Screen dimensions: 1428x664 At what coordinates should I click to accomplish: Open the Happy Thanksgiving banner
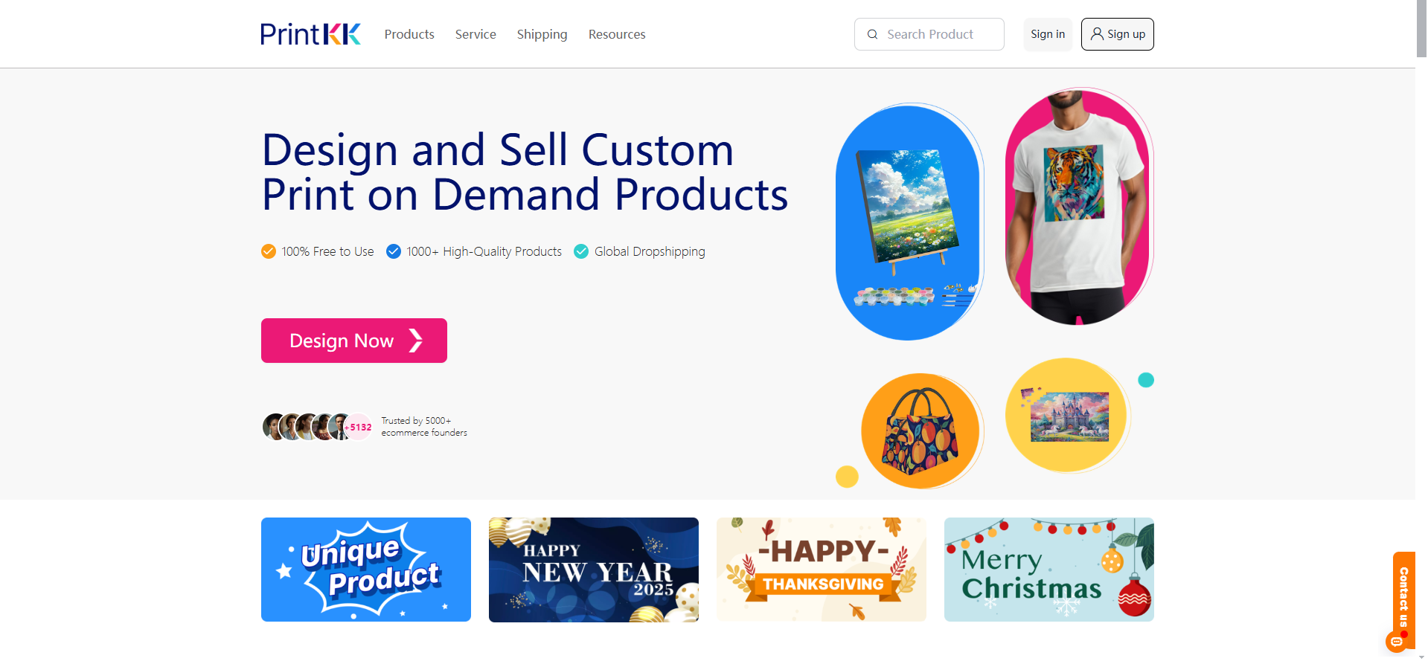(x=822, y=570)
